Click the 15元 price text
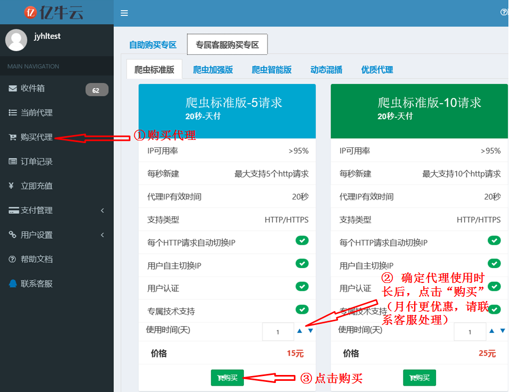Viewport: 510px width, 392px height. (x=295, y=353)
